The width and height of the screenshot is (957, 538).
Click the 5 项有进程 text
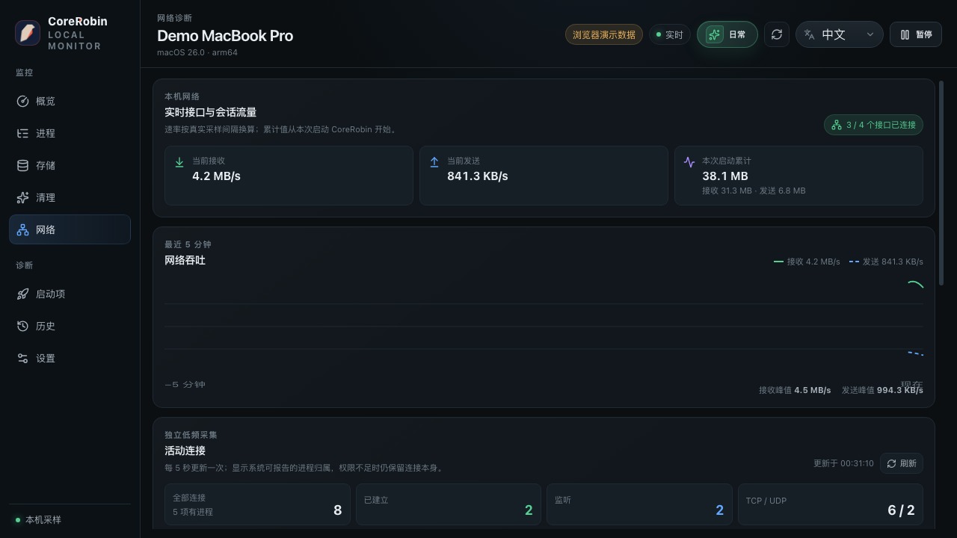pos(193,512)
